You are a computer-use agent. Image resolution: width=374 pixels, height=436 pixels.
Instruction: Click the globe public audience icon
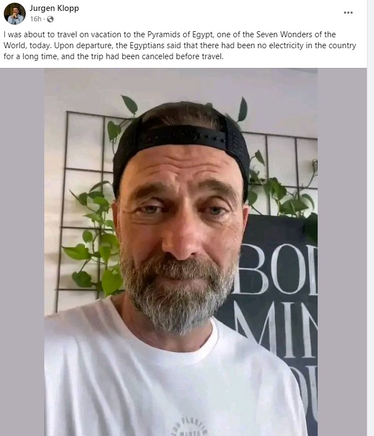(50, 19)
